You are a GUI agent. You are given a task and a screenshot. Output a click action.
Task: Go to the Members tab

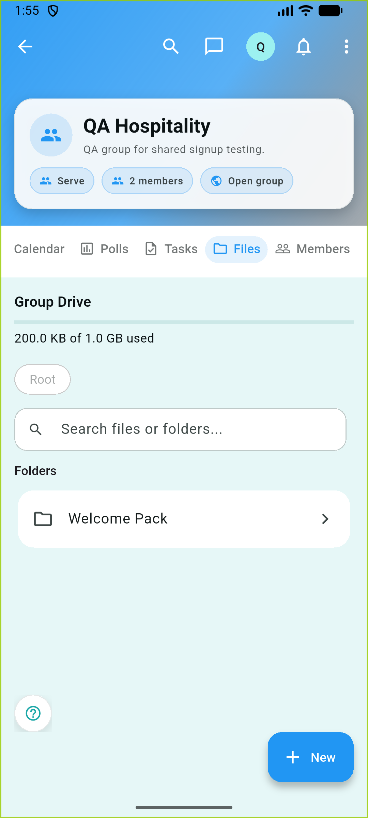(x=312, y=249)
